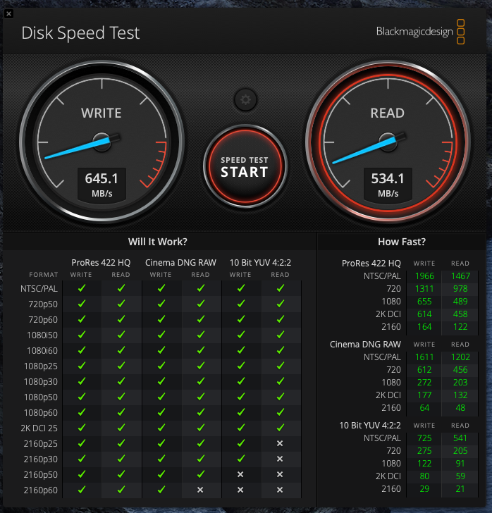Image resolution: width=492 pixels, height=513 pixels.
Task: Click NTSC/PAL ProRes read checkmark
Action: [121, 288]
